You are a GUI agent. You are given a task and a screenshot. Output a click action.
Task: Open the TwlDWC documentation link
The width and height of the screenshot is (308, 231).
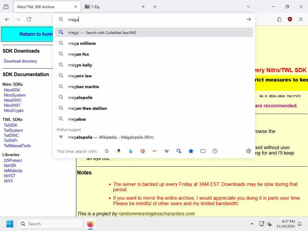click(11, 135)
